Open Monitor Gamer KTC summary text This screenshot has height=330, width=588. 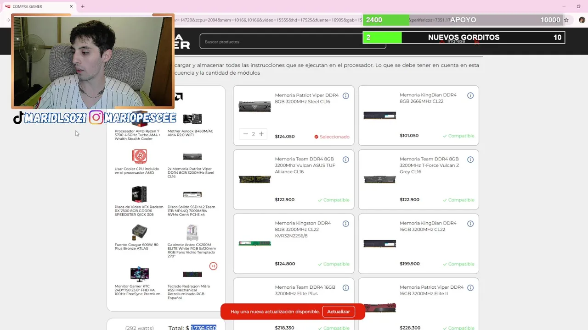137,290
